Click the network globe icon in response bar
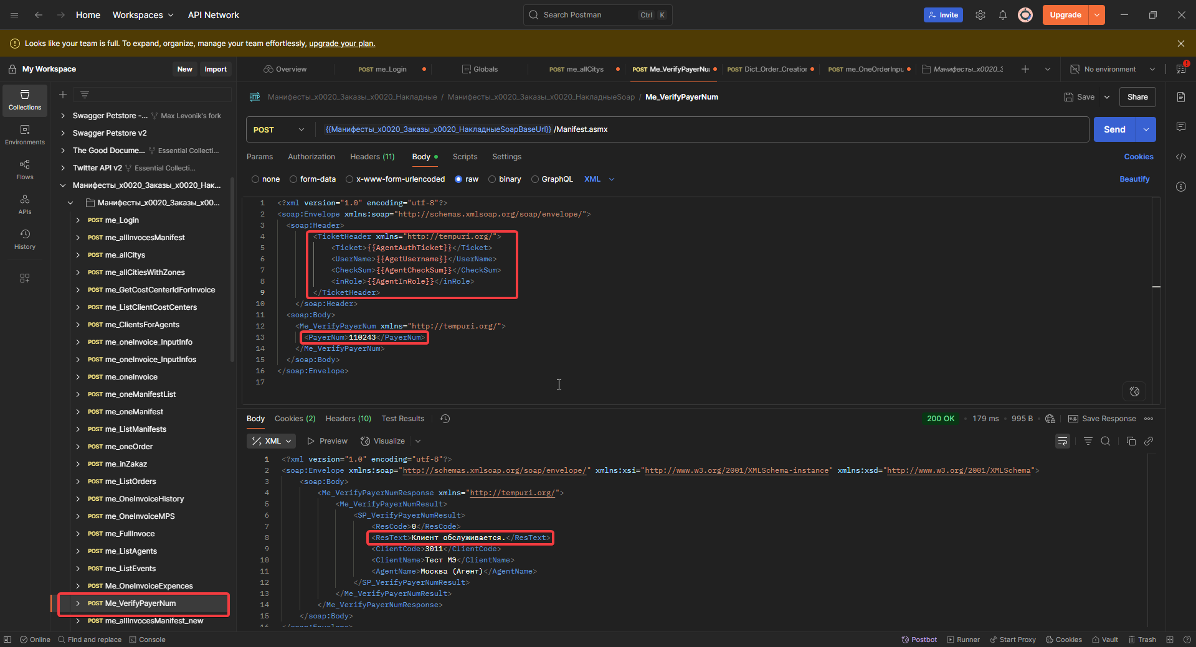This screenshot has width=1196, height=647. tap(1050, 419)
